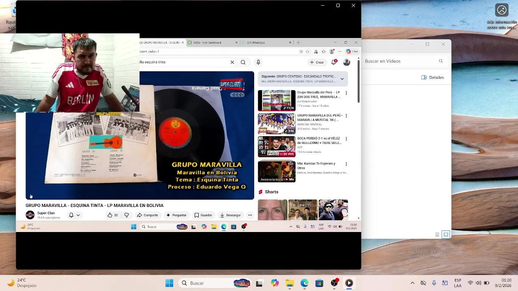Click the Crear button on YouTube
Viewport: 518px width, 291px height.
click(x=316, y=62)
